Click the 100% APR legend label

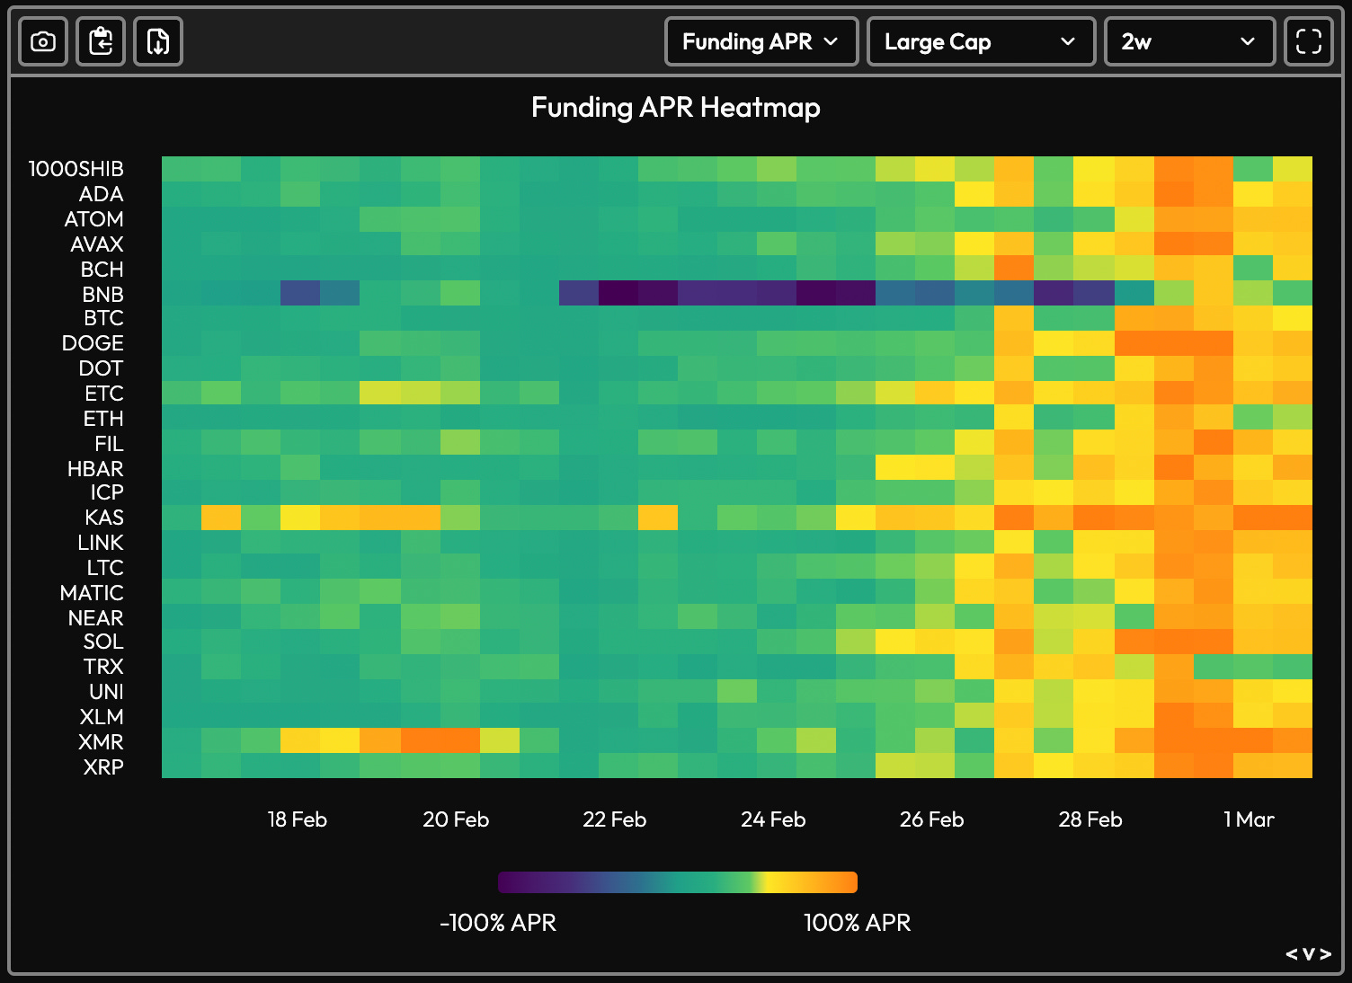pos(858,923)
